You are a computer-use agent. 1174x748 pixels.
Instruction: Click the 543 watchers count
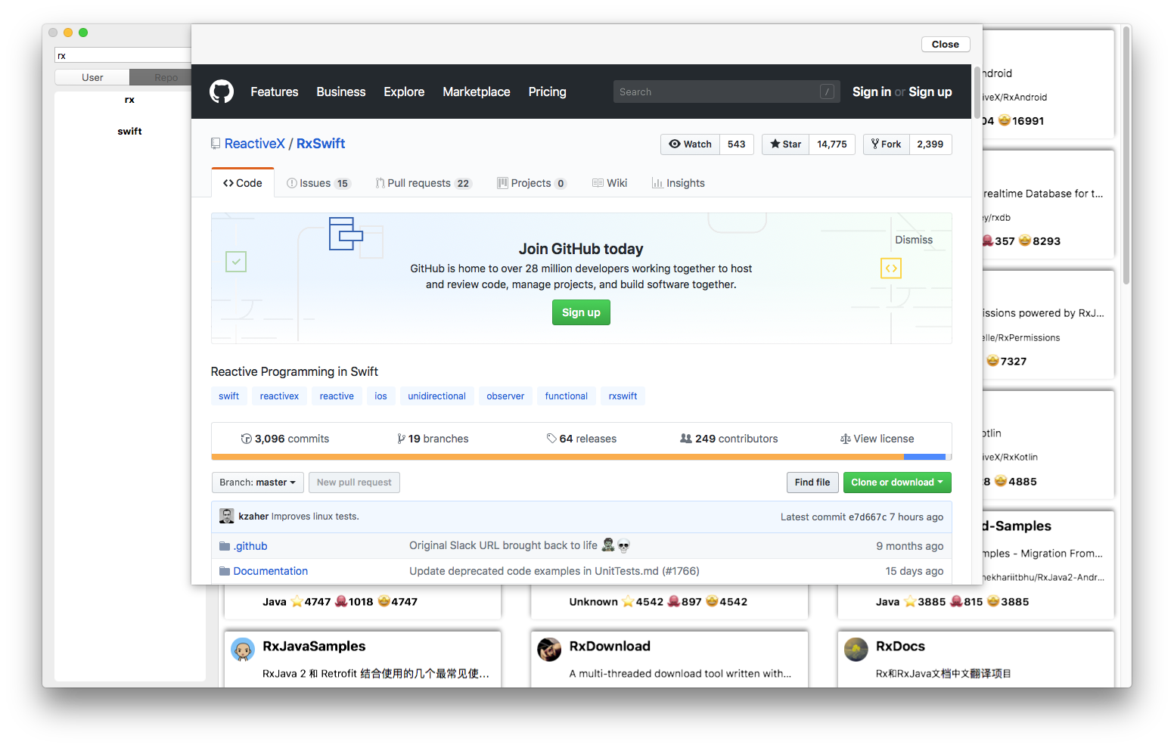[x=737, y=144]
